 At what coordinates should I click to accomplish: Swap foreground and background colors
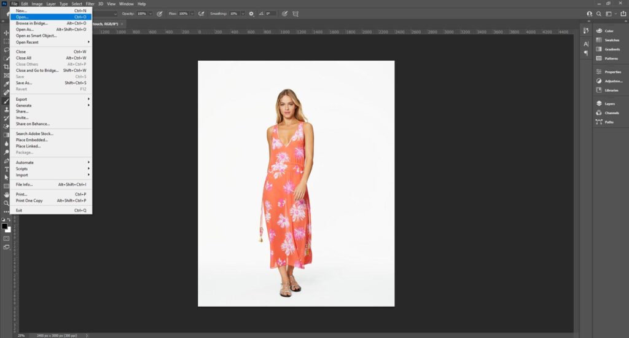pos(9,219)
